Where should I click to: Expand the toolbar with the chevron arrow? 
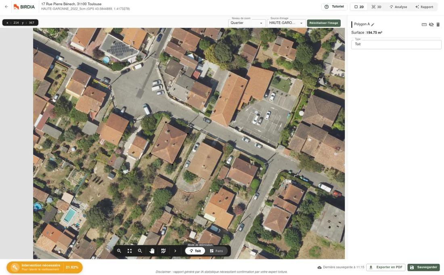(175, 251)
